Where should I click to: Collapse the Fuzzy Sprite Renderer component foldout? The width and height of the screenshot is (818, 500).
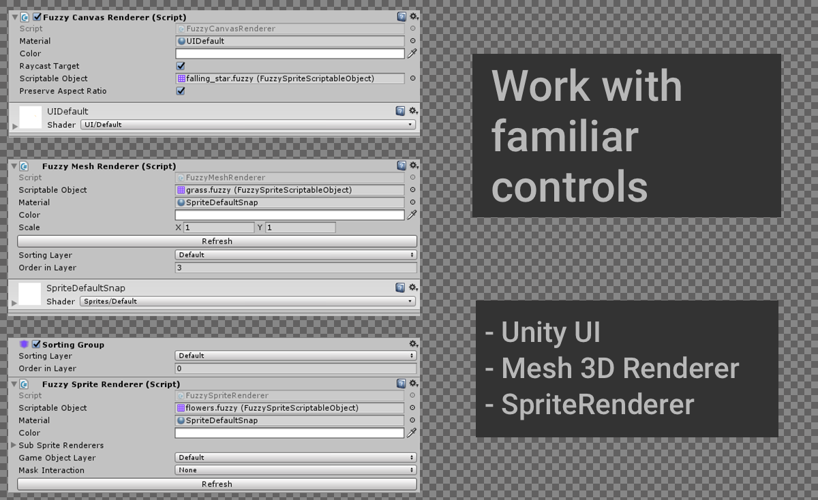(x=14, y=384)
